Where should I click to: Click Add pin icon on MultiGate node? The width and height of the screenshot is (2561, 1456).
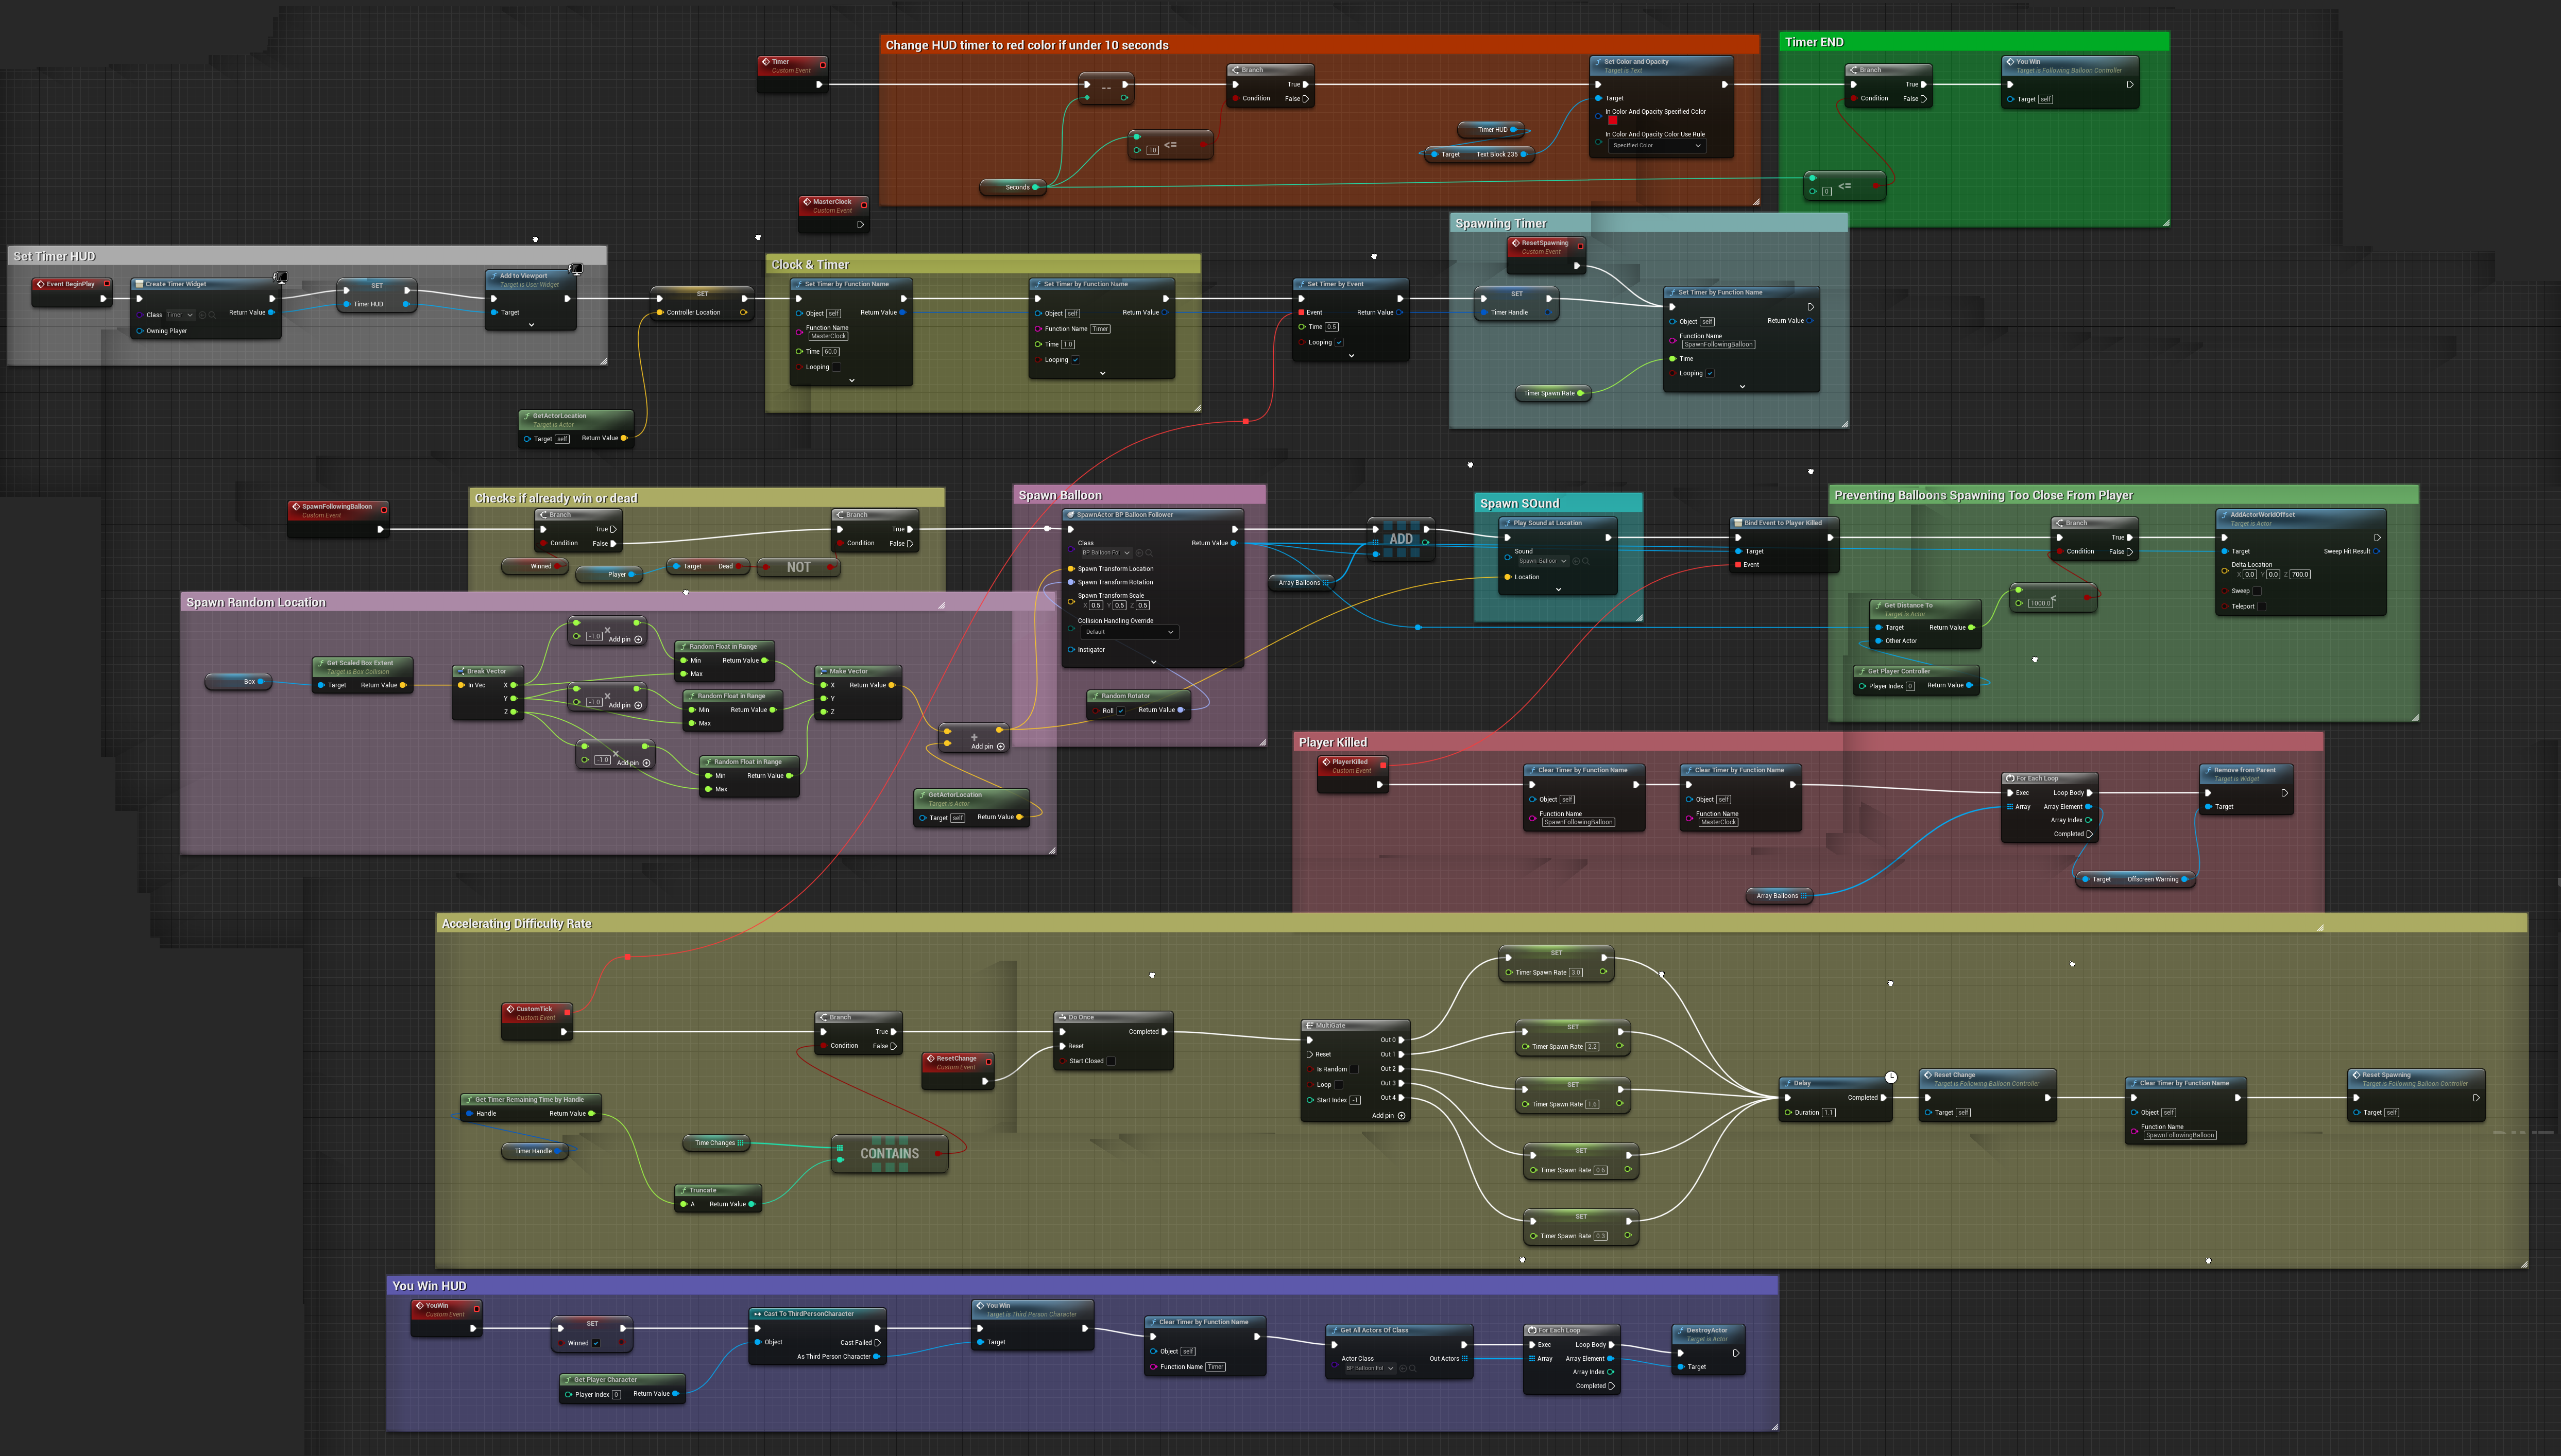click(x=1402, y=1115)
